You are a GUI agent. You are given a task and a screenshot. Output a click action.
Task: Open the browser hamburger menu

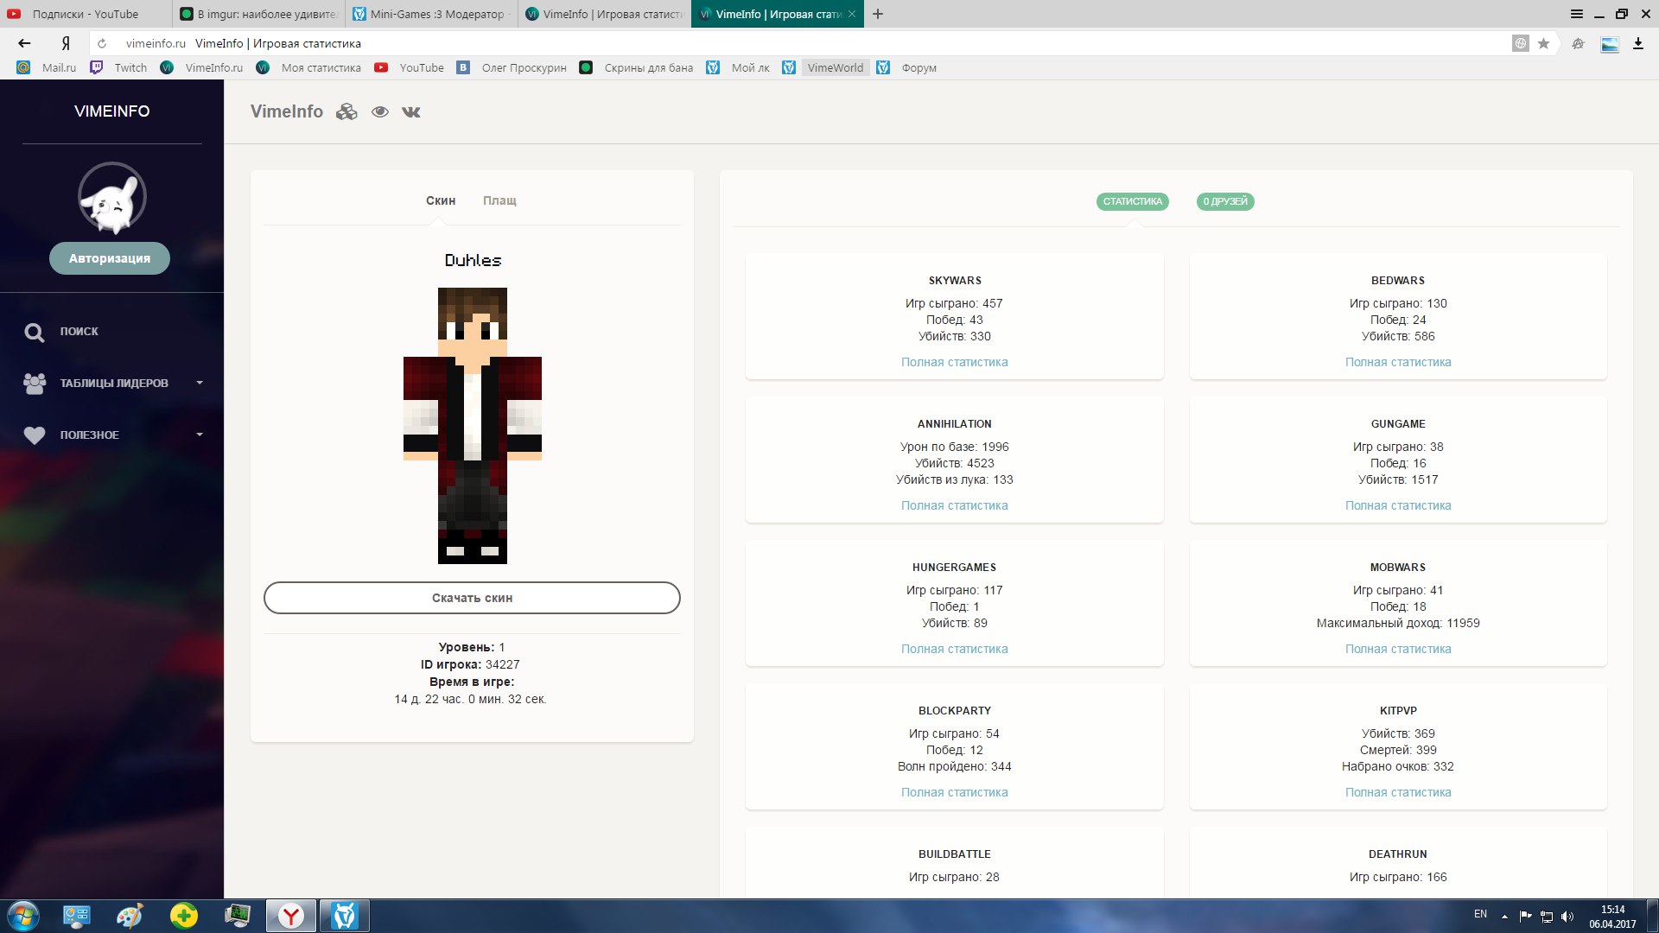[x=1577, y=14]
